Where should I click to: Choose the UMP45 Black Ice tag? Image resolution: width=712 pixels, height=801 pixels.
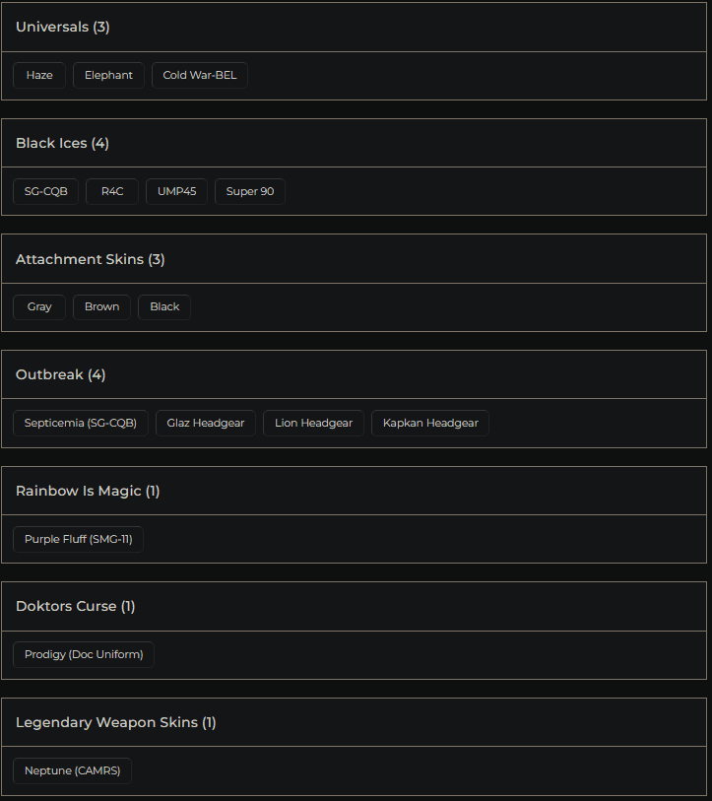click(177, 191)
